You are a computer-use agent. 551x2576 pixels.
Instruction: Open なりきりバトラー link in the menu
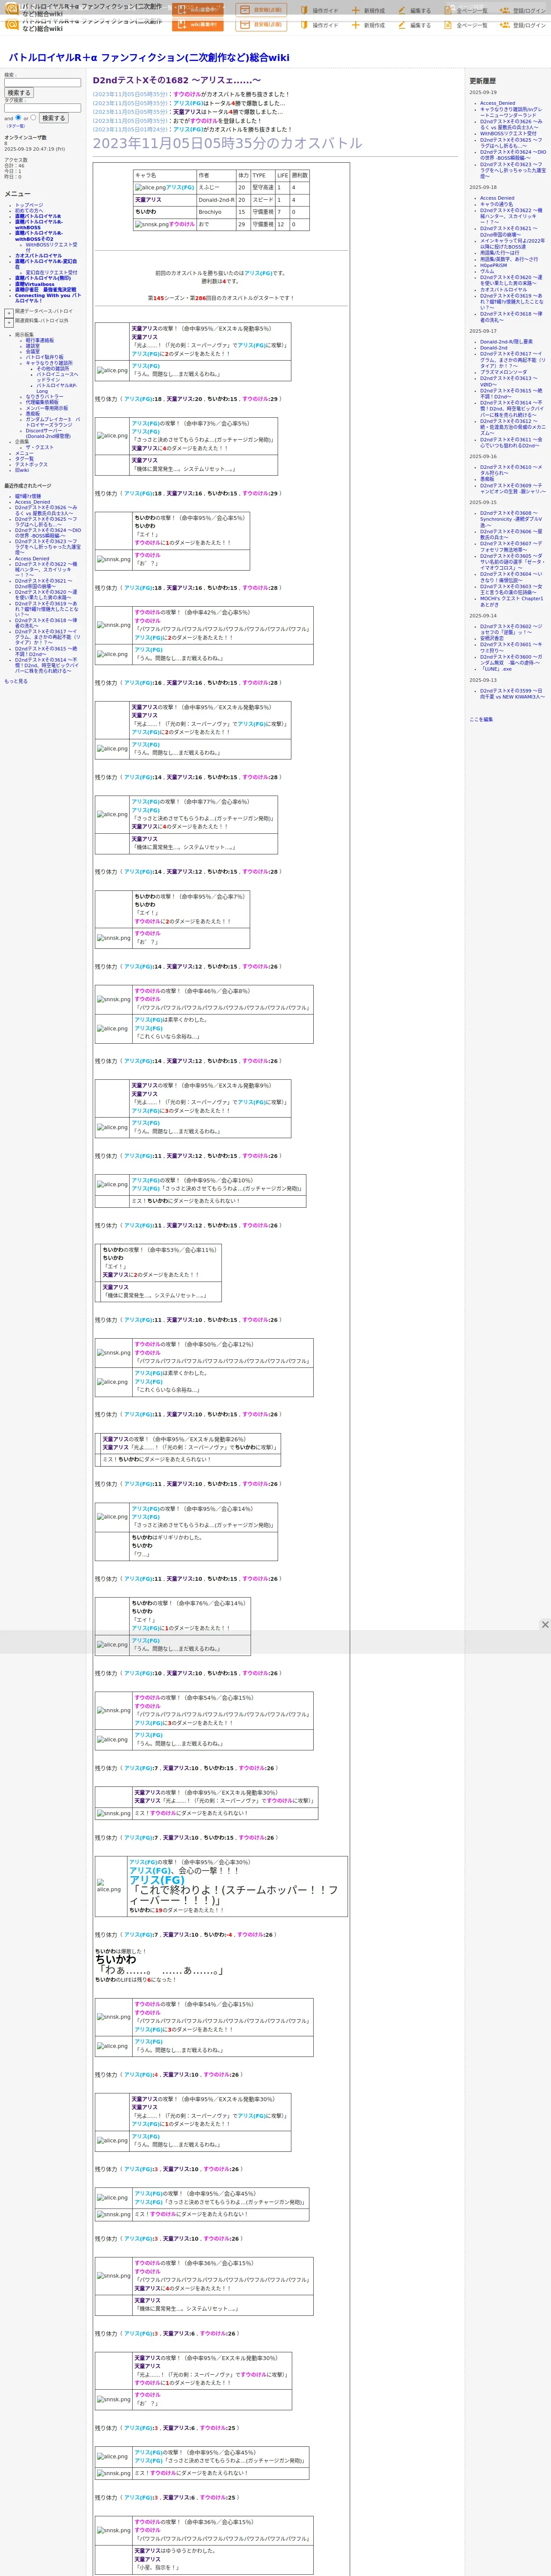point(44,397)
